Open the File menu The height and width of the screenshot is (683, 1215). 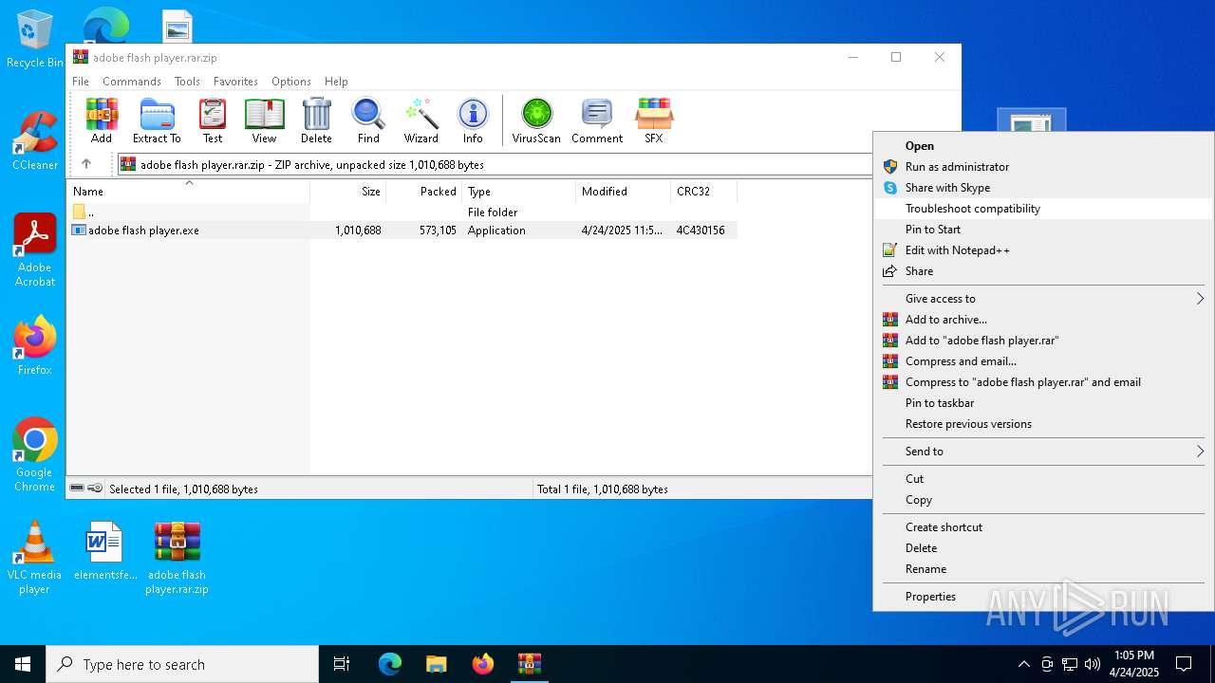[x=81, y=82]
